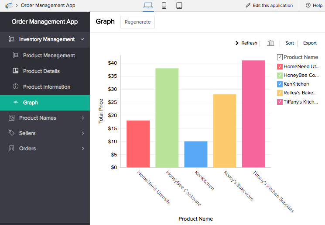Expand the Product Names sidebar chevron
325x225 pixels.
[82, 118]
